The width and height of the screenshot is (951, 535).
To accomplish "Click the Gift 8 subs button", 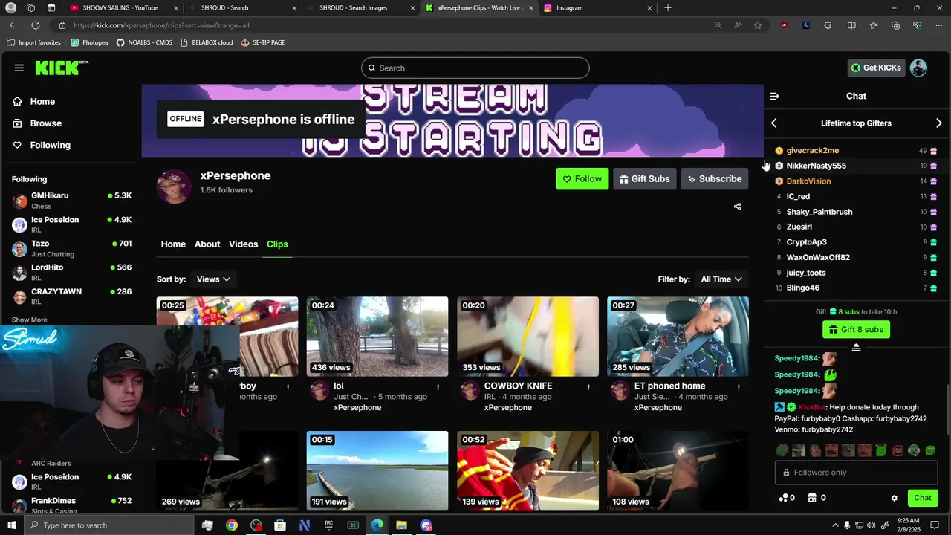I will 856,329.
